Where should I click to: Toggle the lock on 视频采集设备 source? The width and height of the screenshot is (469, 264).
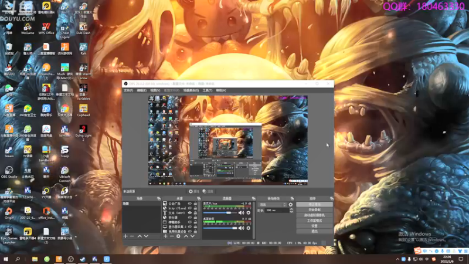tap(195, 231)
